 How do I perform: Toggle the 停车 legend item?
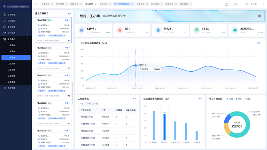pyautogui.click(x=239, y=99)
